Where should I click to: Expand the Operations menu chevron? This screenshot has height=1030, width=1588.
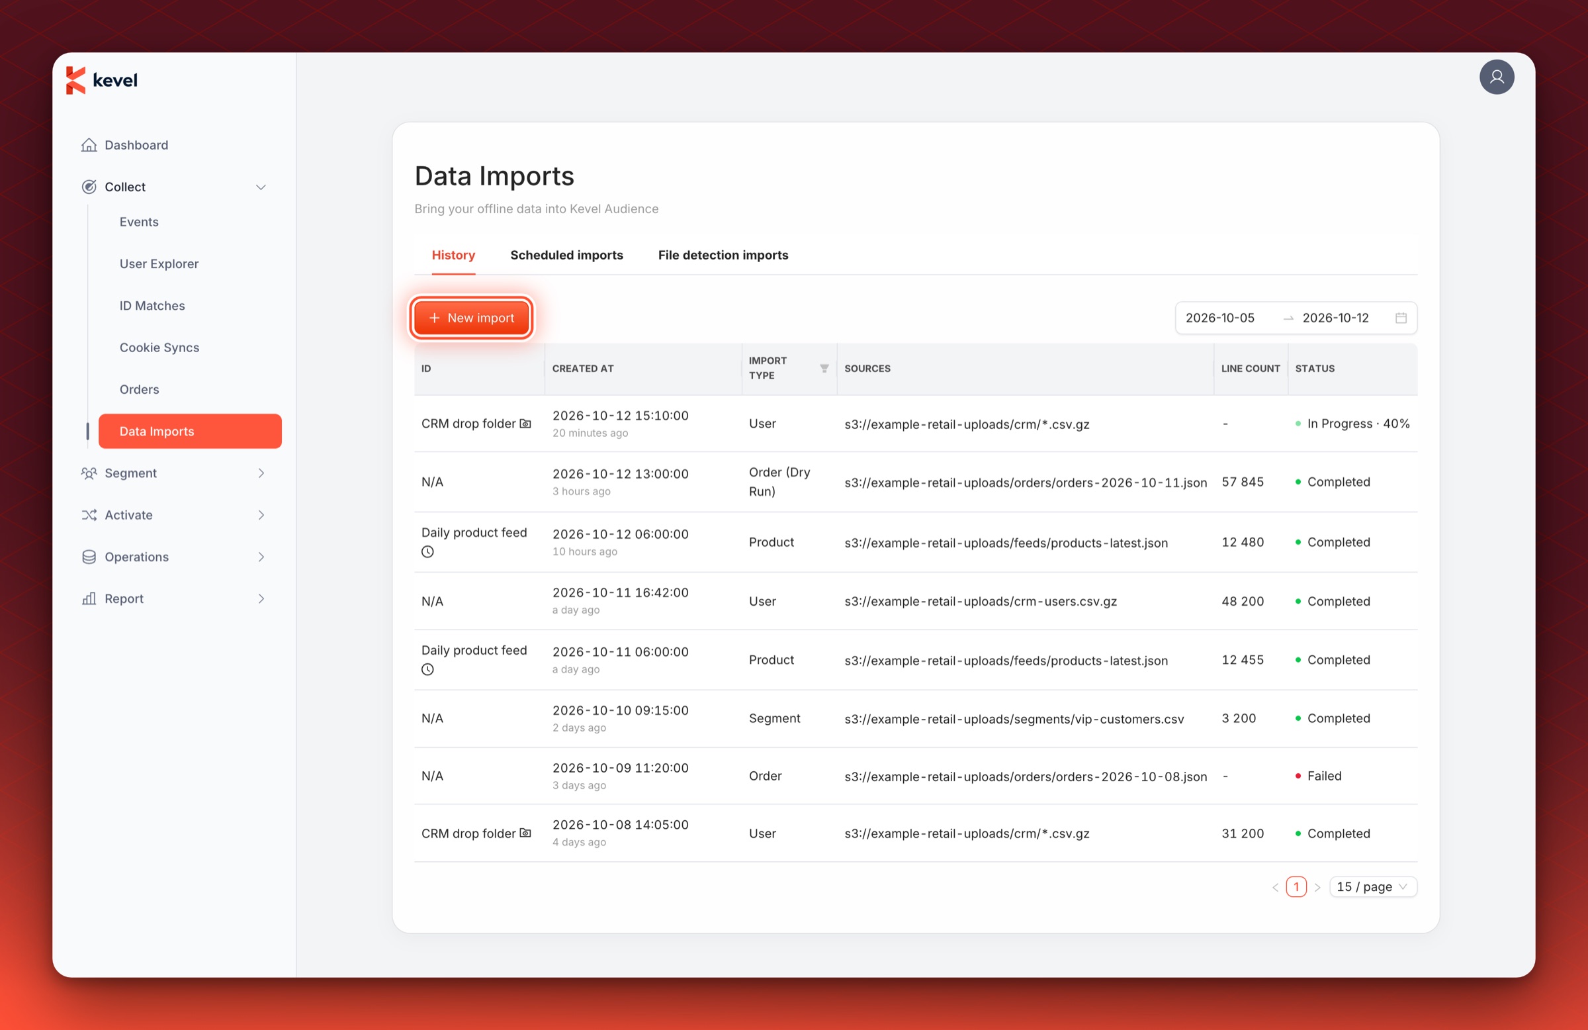pyautogui.click(x=261, y=557)
